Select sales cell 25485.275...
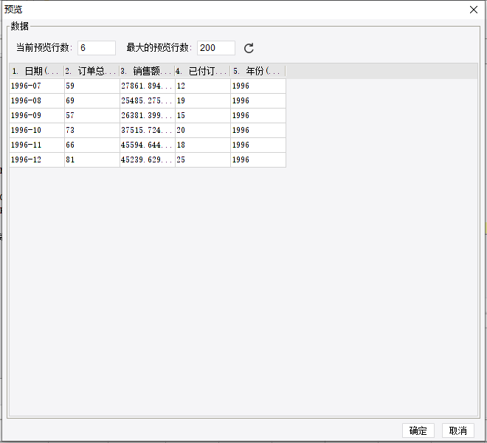 click(148, 100)
